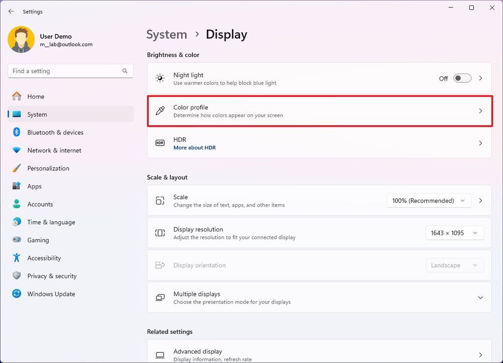The width and height of the screenshot is (503, 363).
Task: Click the Color profile paintbrush icon
Action: pos(159,110)
